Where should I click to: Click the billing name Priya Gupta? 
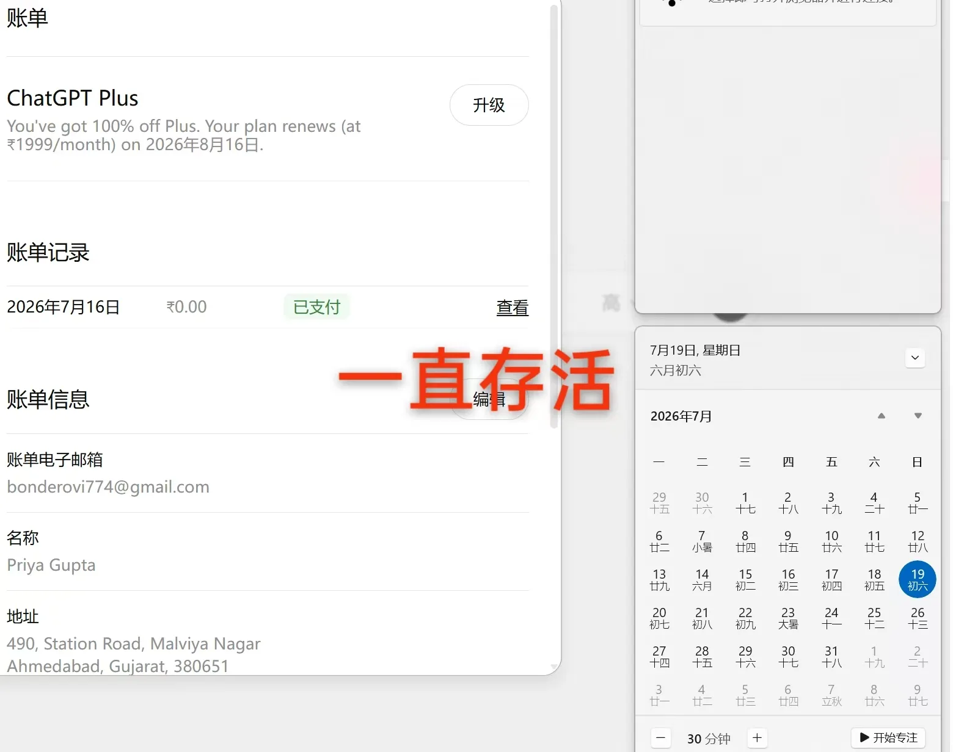tap(51, 565)
